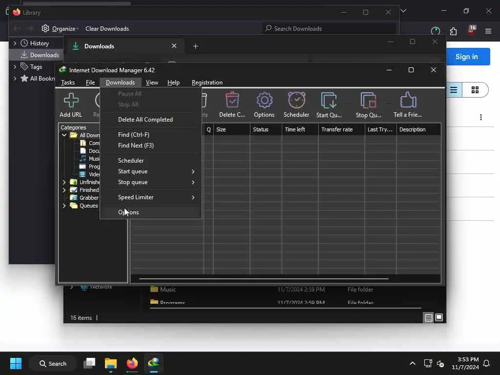Choose Find (Ctrl-F) menu entry

point(151,135)
